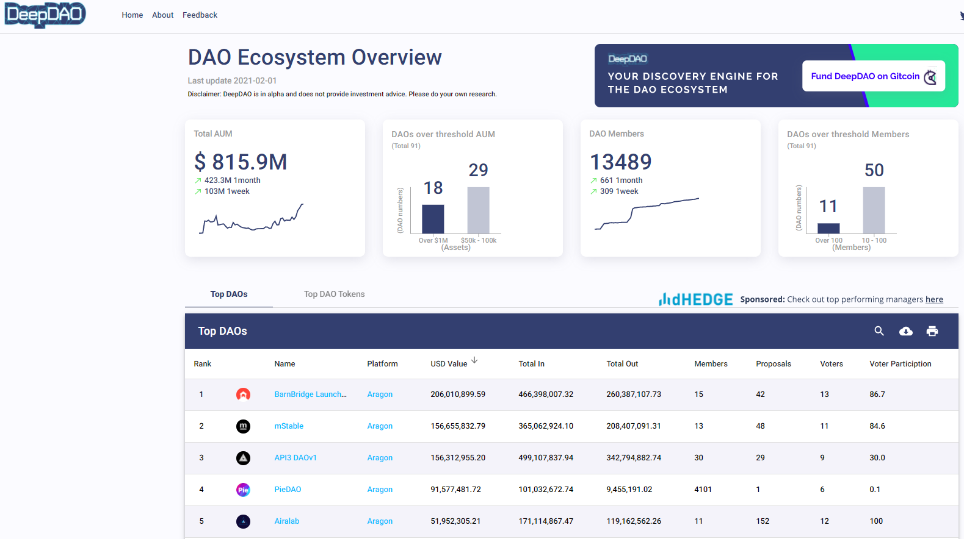The image size is (964, 539).
Task: Click the Last update 2021-02-01 text
Action: (232, 80)
